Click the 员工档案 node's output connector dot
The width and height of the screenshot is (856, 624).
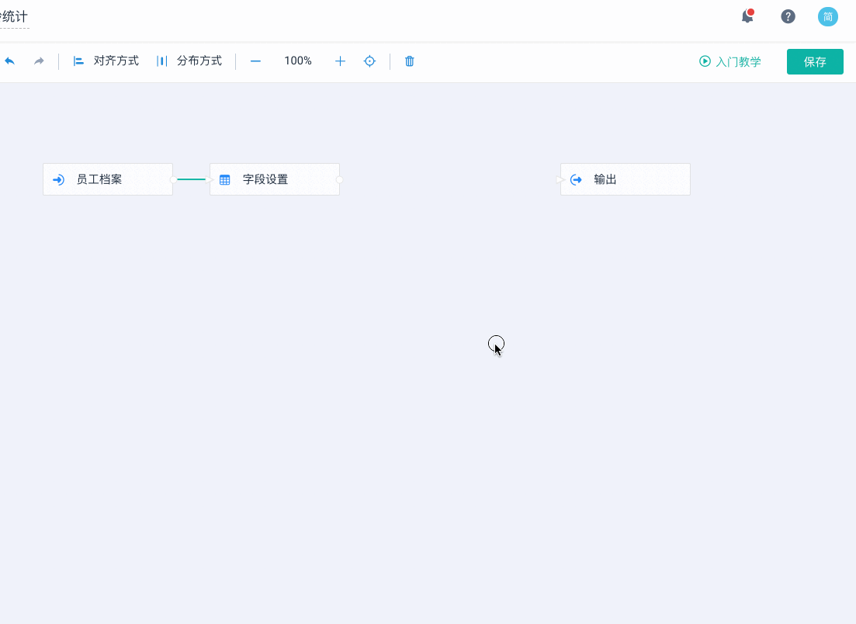tap(173, 179)
